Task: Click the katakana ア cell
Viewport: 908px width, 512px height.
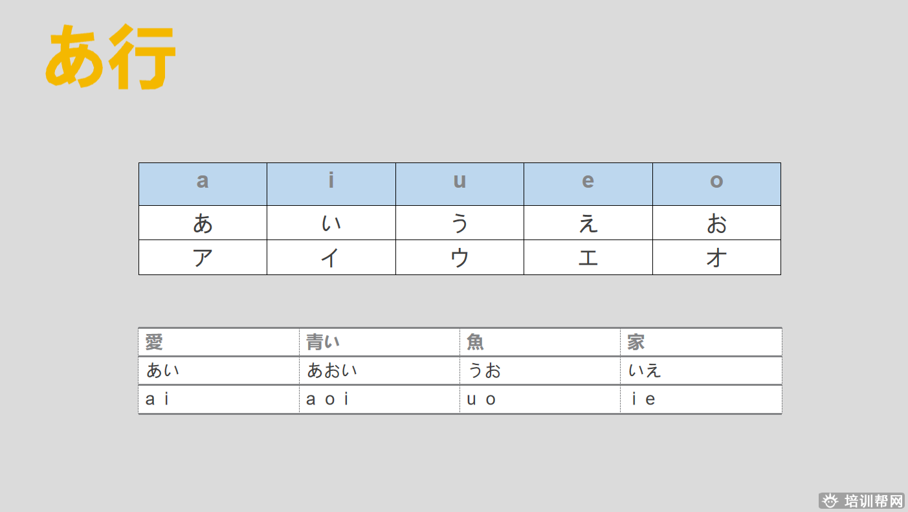Action: pyautogui.click(x=203, y=258)
